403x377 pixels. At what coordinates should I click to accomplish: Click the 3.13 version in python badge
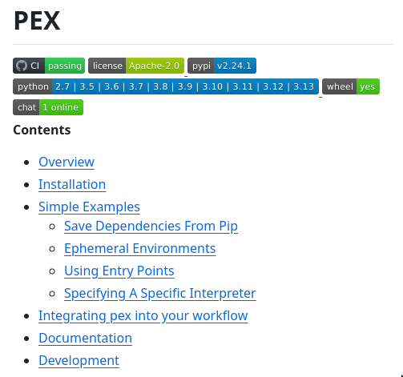pos(304,86)
